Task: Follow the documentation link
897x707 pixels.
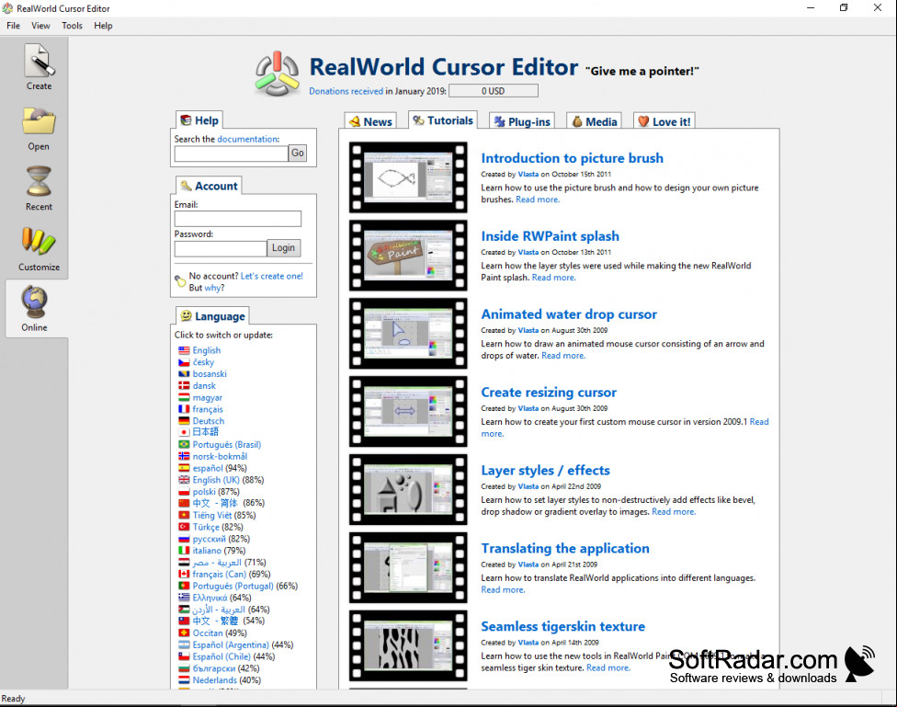Action: tap(248, 139)
